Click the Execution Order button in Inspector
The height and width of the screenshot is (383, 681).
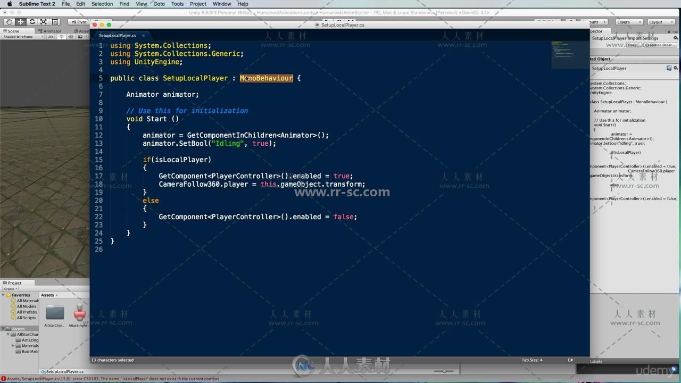660,45
